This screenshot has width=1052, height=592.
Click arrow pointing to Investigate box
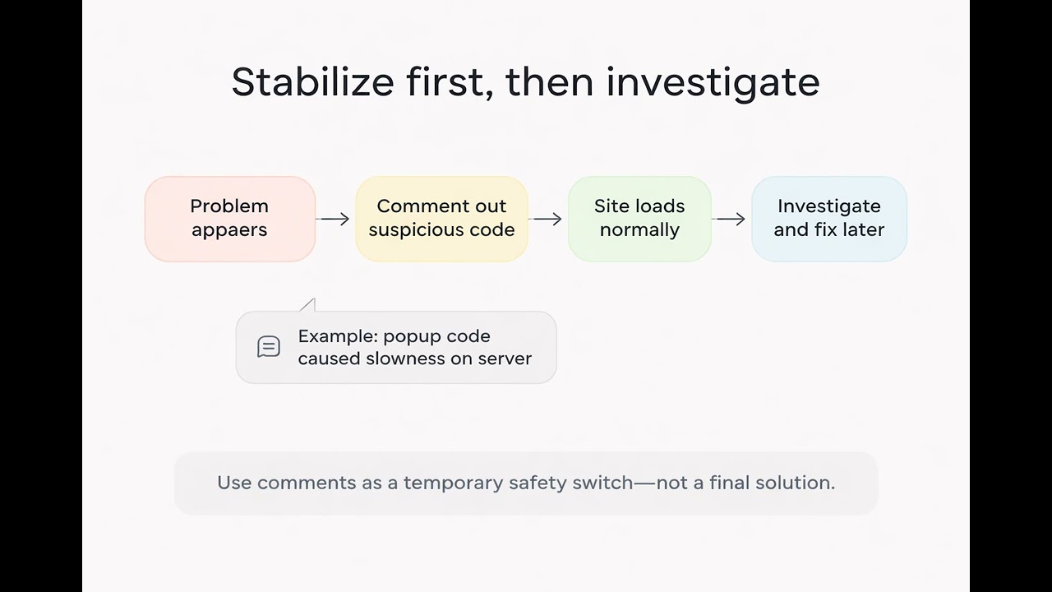[x=731, y=219]
